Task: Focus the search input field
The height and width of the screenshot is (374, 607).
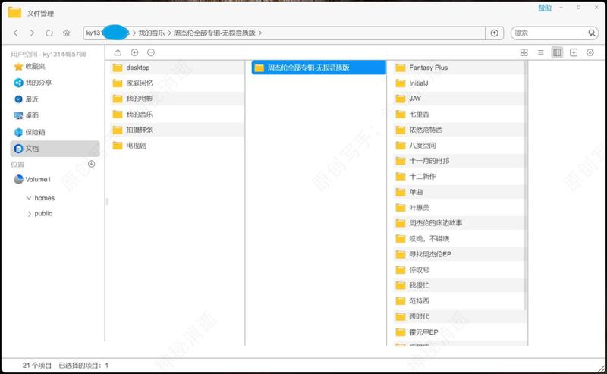Action: (549, 33)
